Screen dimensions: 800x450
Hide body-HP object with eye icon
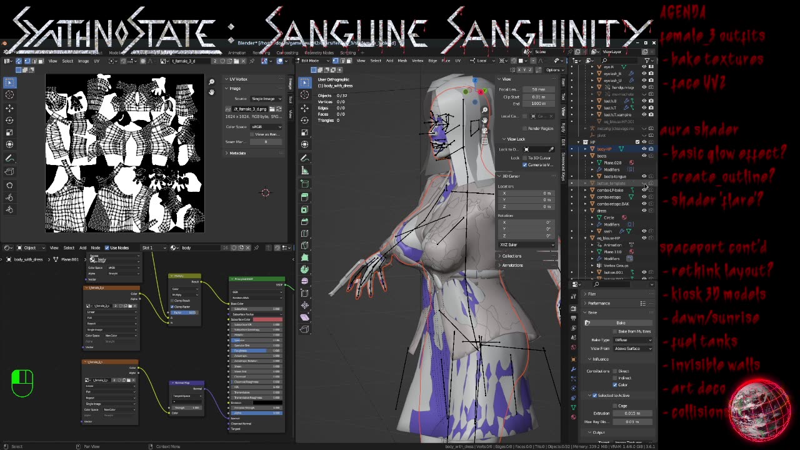[644, 149]
